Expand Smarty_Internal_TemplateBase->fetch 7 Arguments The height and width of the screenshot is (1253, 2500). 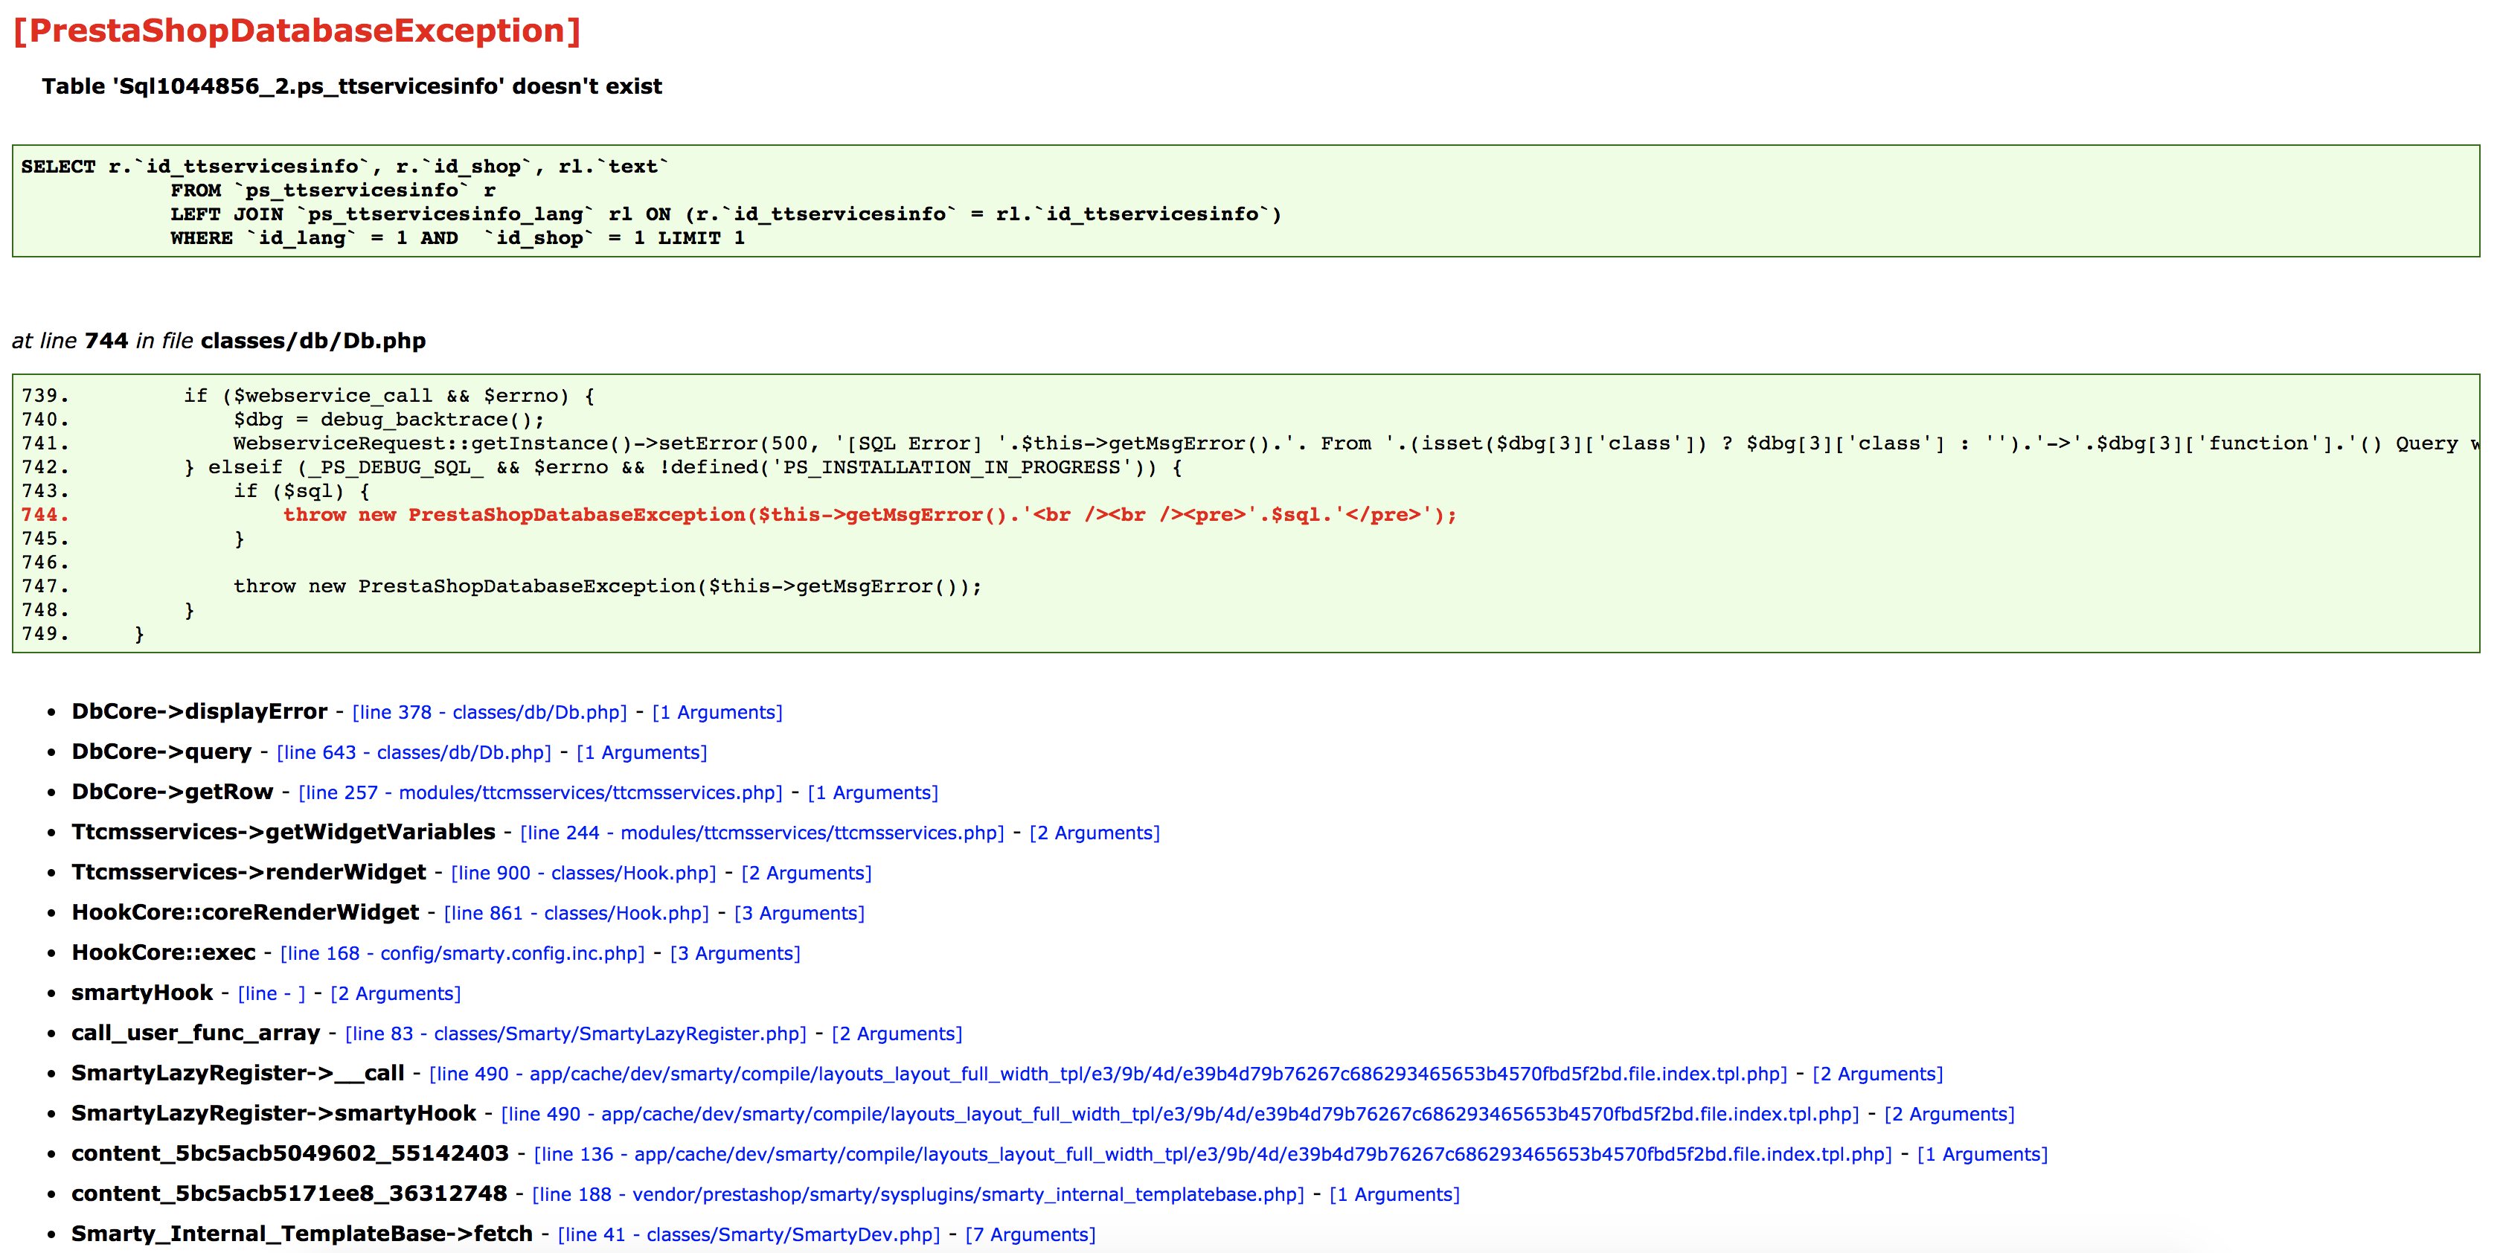tap(1030, 1234)
